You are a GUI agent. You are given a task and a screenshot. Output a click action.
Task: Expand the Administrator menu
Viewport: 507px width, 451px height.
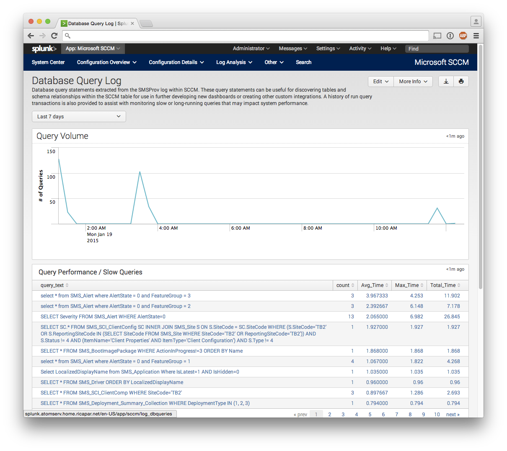pos(251,49)
